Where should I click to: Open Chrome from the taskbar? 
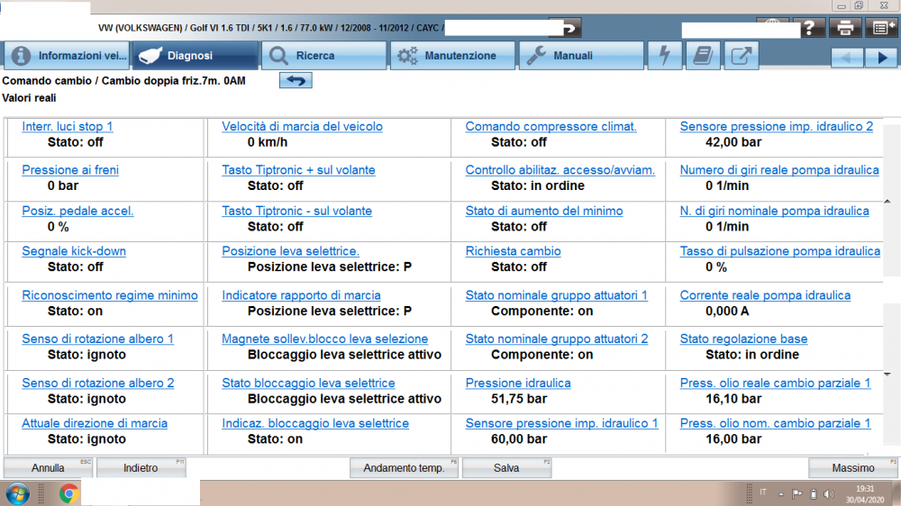[68, 492]
